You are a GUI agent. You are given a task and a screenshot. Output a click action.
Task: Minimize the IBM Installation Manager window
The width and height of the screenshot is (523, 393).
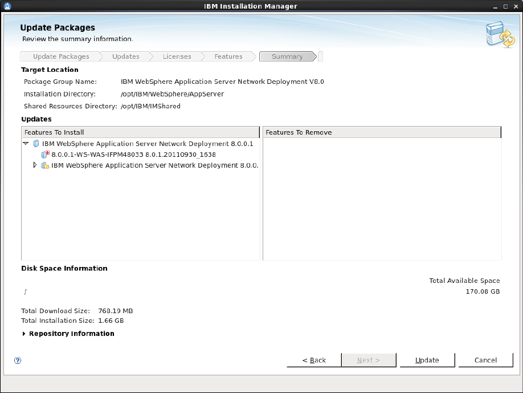(x=495, y=6)
